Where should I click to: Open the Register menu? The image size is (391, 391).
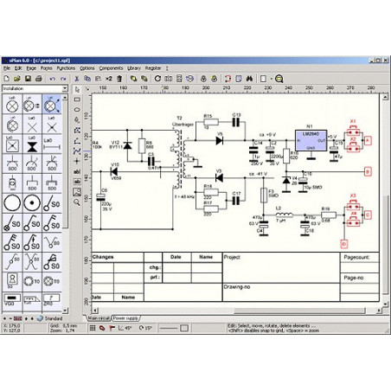click(153, 68)
